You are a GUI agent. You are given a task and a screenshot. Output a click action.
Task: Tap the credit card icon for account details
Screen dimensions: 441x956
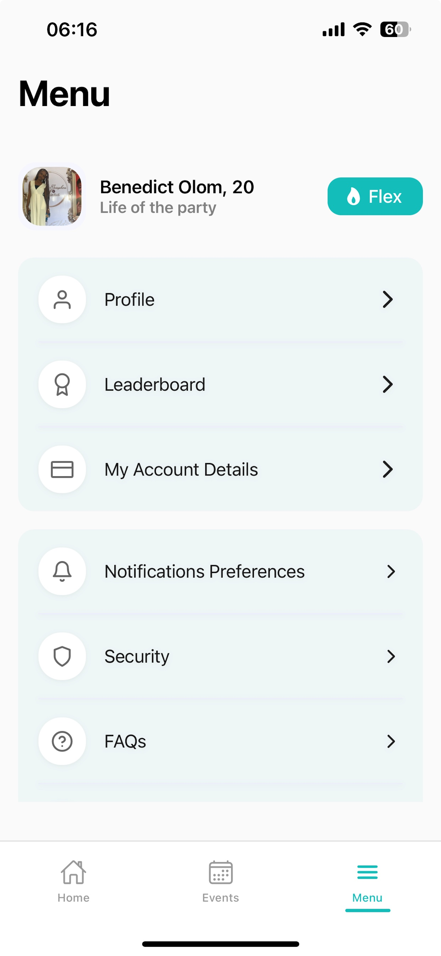coord(62,469)
